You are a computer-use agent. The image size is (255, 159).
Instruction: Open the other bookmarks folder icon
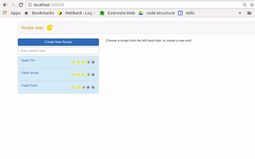(249, 13)
